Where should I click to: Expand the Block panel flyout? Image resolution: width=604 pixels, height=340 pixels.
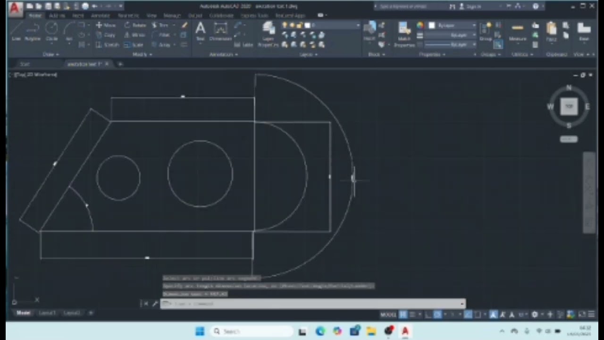coord(376,54)
